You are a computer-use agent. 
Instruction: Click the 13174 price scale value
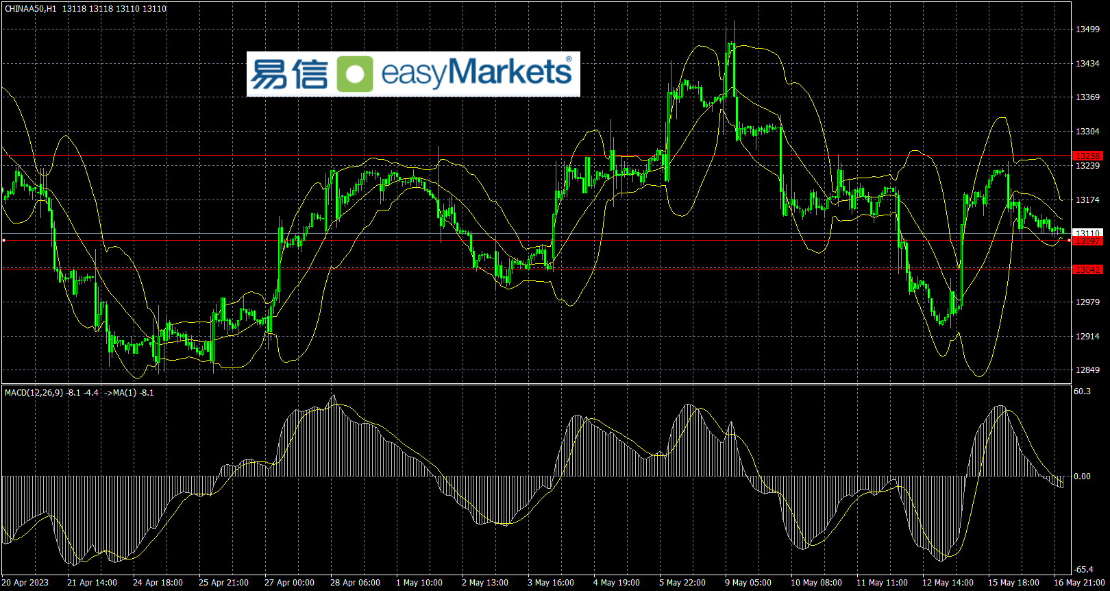point(1087,200)
